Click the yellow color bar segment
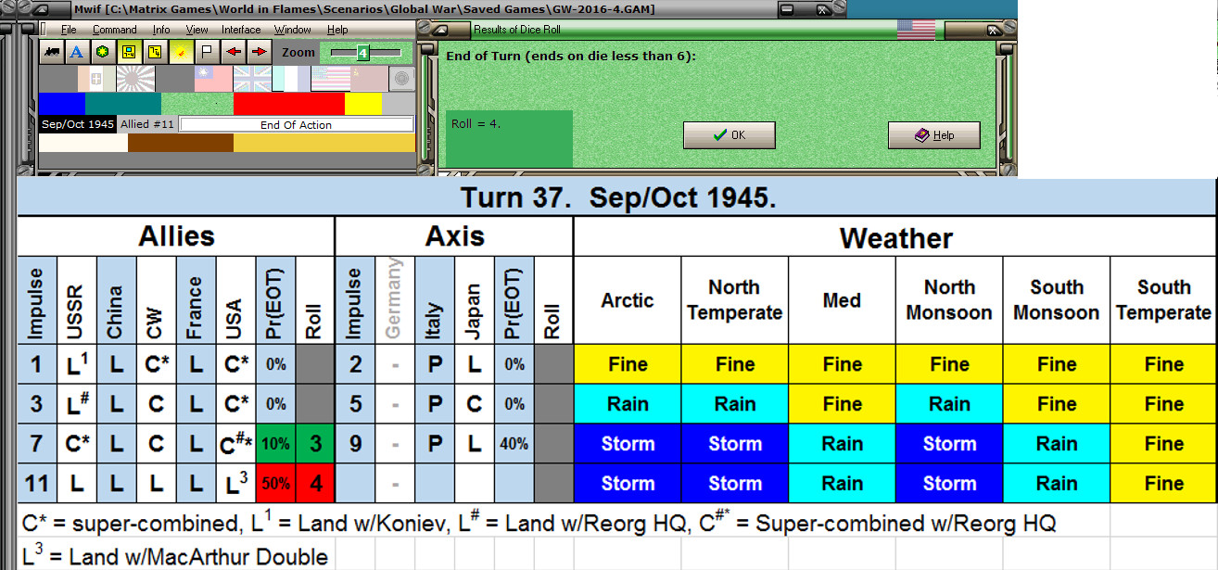 [363, 103]
